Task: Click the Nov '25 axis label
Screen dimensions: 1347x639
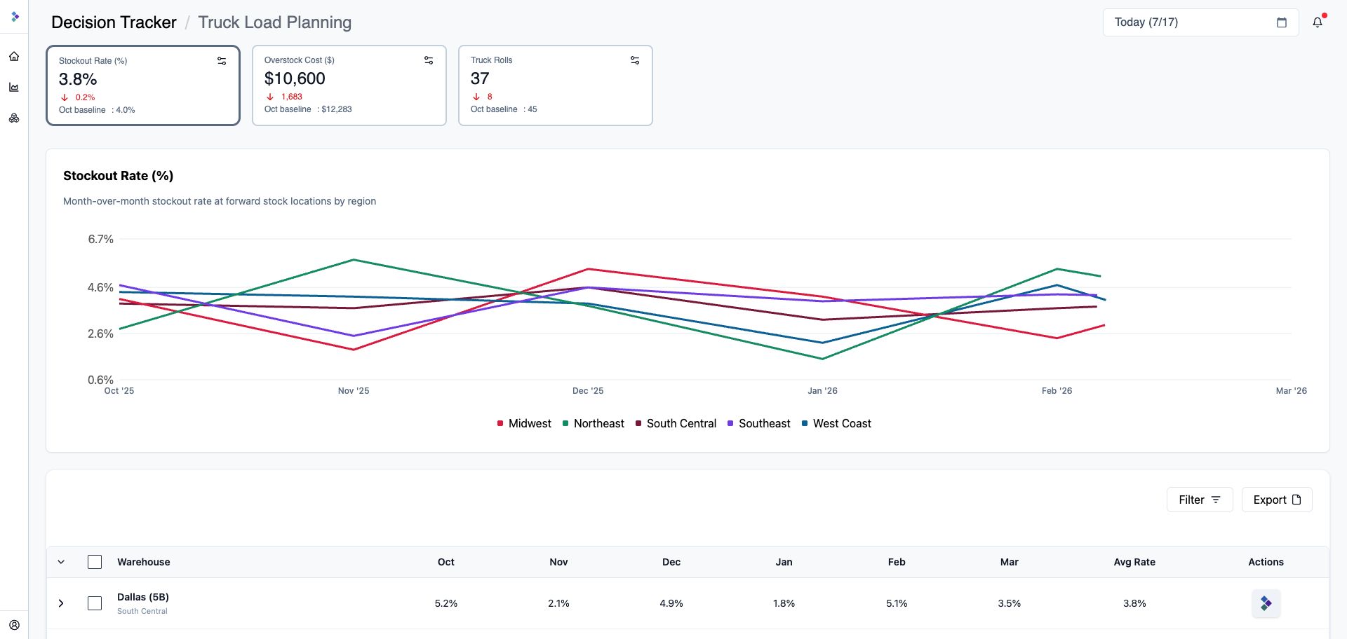Action: (354, 391)
